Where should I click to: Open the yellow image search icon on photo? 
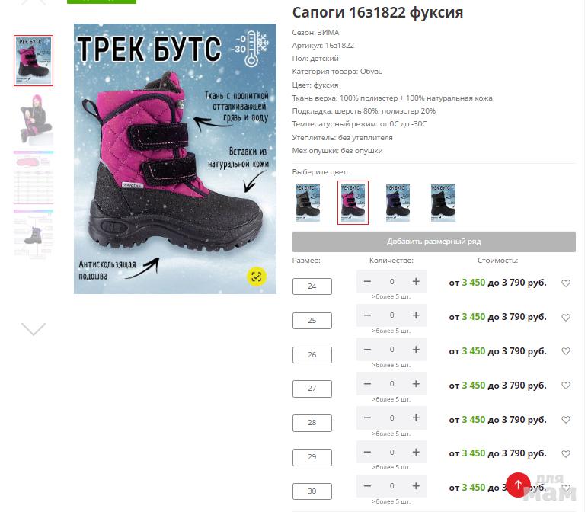point(257,277)
